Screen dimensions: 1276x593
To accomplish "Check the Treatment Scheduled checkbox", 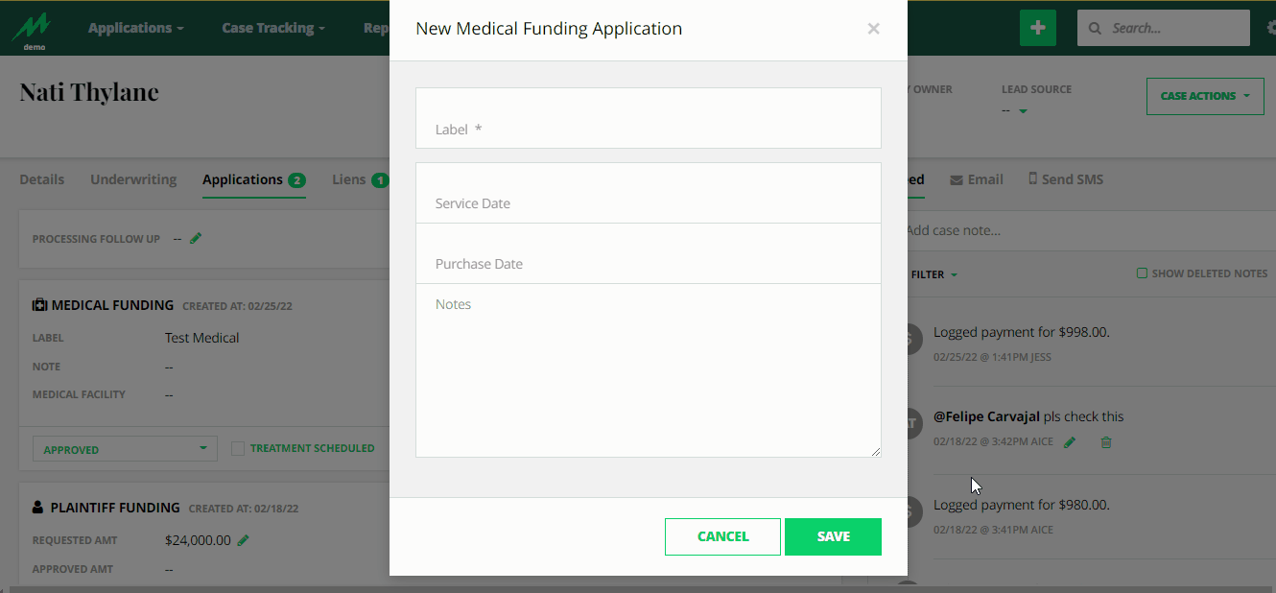I will click(x=238, y=447).
